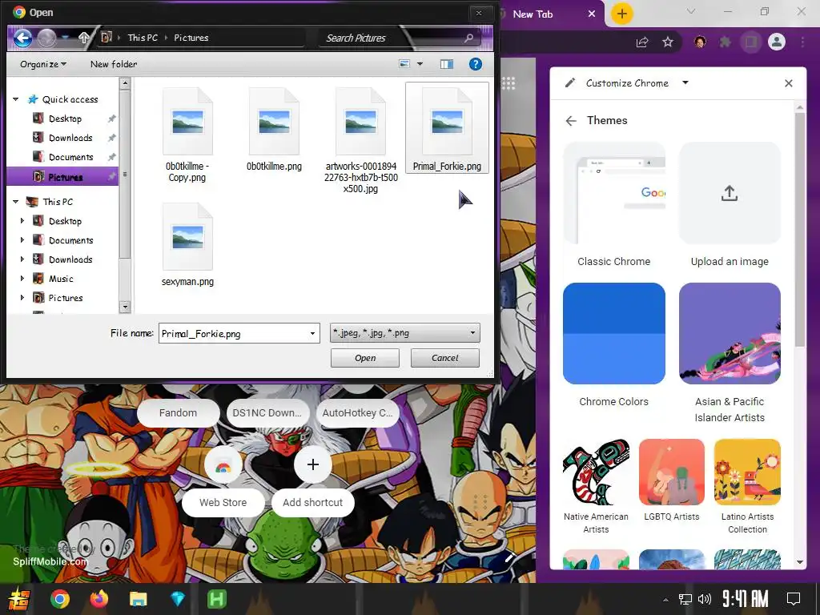Screen dimensions: 820x615
Task: Close the Customize Chrome side panel
Action: 789,83
